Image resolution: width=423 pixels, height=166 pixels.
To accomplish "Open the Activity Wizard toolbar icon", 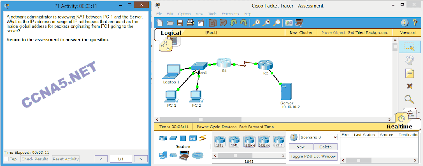I will (200, 23).
